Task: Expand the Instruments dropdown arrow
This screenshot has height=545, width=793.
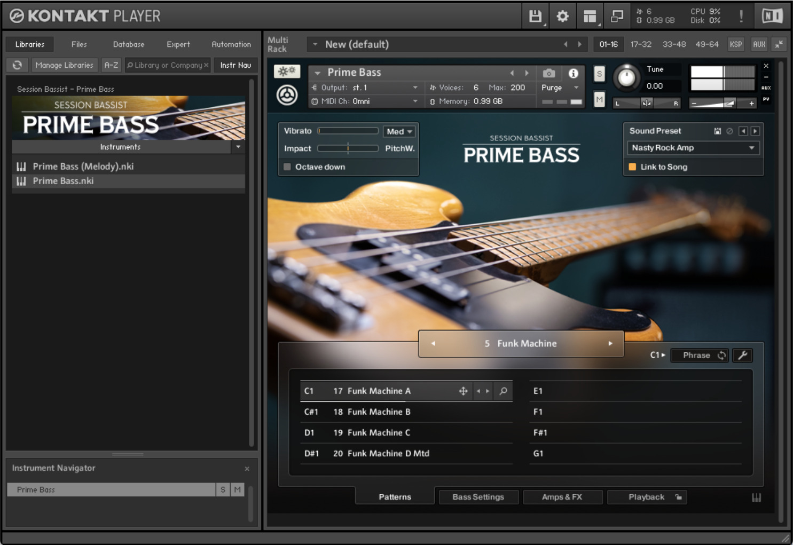Action: 238,147
